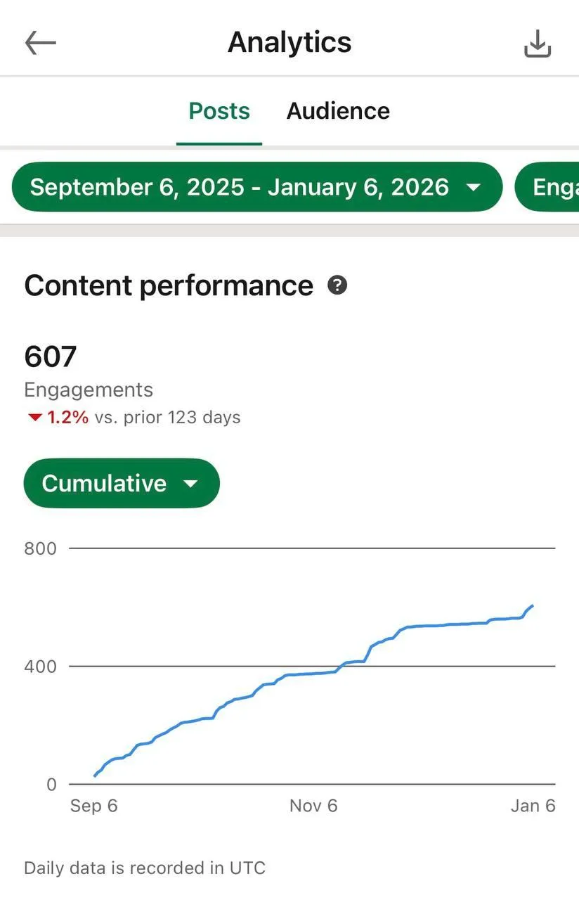Click the Cumulative dropdown caret arrow
Image resolution: width=579 pixels, height=900 pixels.
pos(190,484)
